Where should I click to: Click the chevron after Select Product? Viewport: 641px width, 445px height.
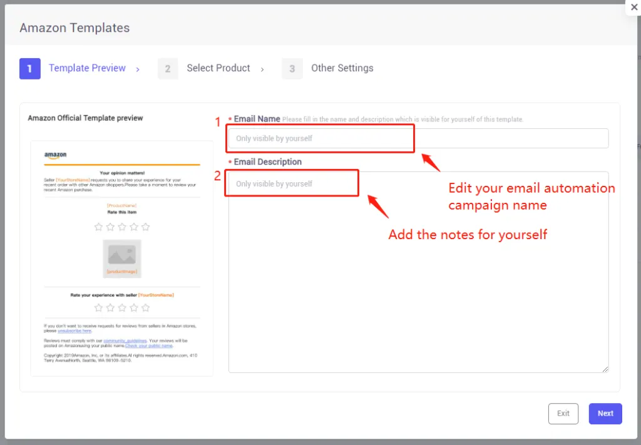262,69
